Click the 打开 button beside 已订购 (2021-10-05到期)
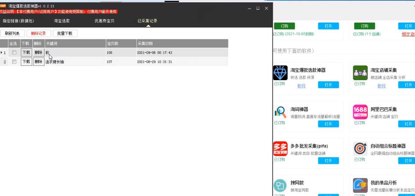The image size is (415, 196). [329, 26]
